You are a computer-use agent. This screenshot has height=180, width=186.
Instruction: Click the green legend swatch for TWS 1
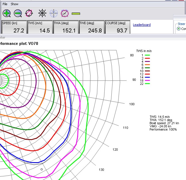point(148,55)
